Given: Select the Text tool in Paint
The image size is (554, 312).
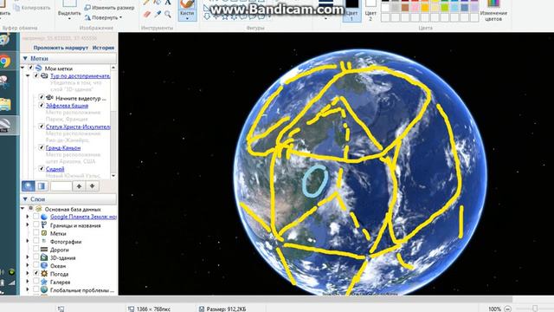Looking at the screenshot, I should [168, 3].
